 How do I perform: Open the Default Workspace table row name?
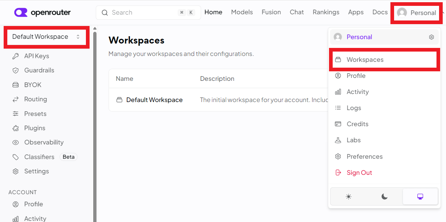154,100
